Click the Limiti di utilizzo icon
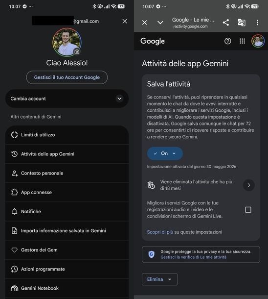This screenshot has width=268, height=299. point(15,135)
